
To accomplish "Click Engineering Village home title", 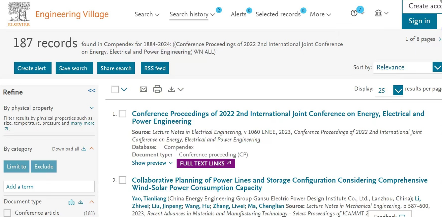I will tap(72, 14).
